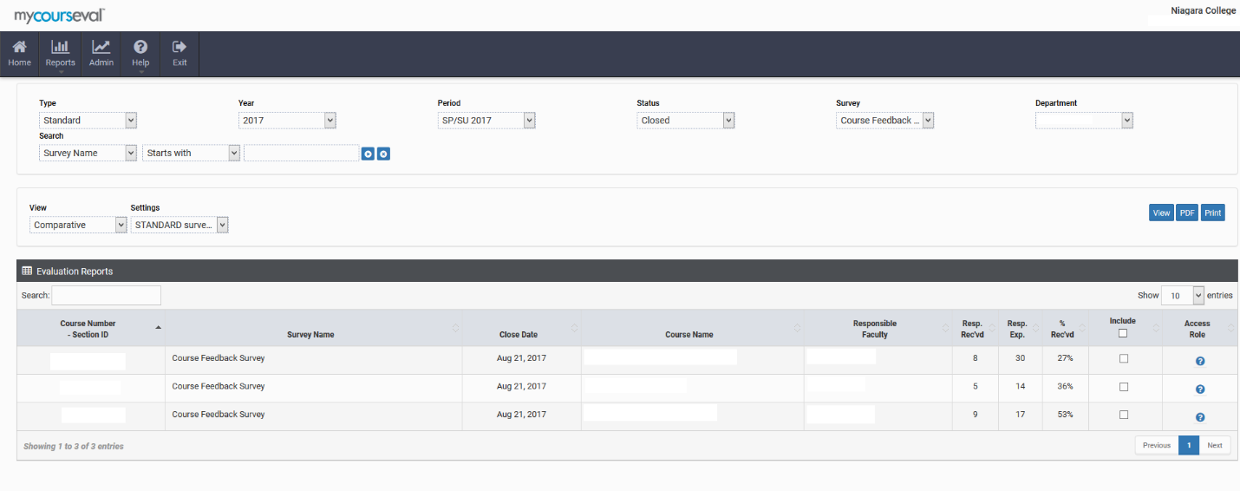
Task: Open the View dropdown showing Comparative
Action: pos(78,225)
